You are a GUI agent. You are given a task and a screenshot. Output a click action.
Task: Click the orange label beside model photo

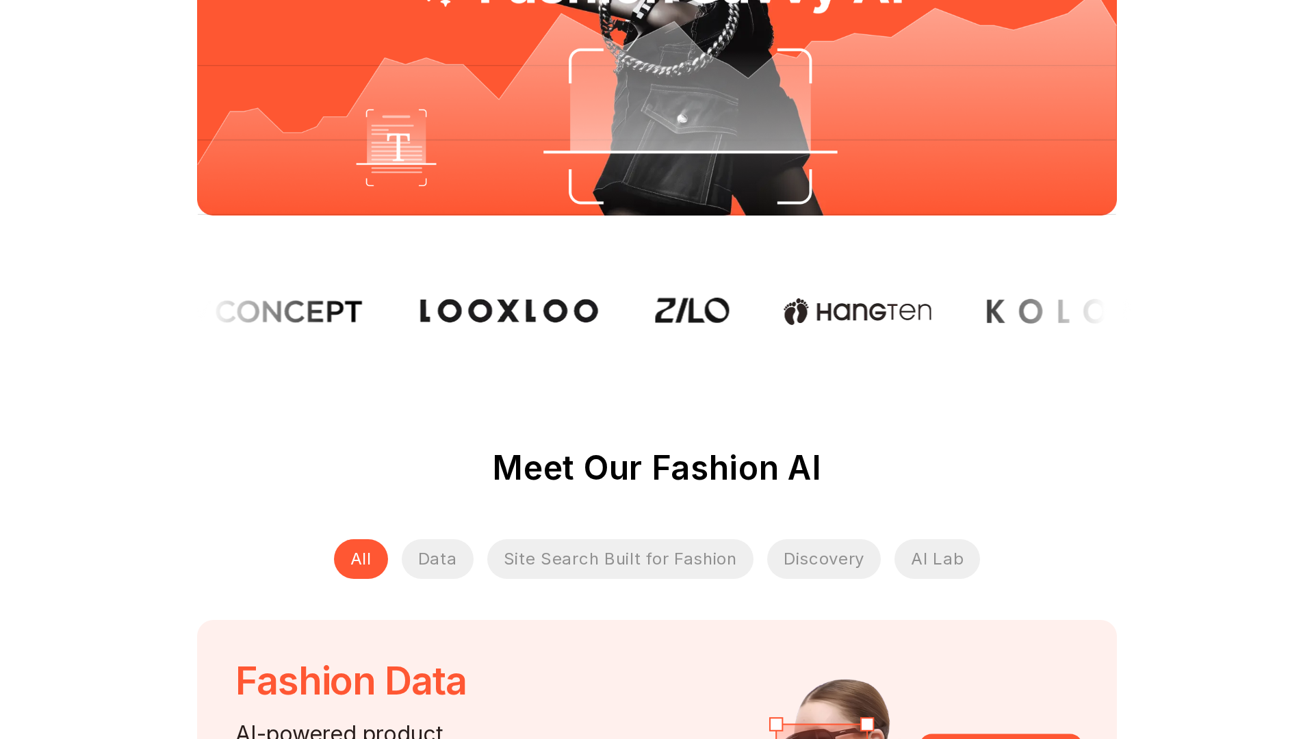(1001, 736)
